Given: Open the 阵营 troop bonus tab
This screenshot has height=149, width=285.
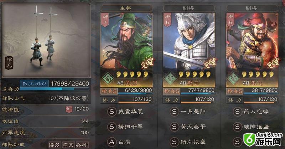Looking at the screenshot, I should click(68, 145).
